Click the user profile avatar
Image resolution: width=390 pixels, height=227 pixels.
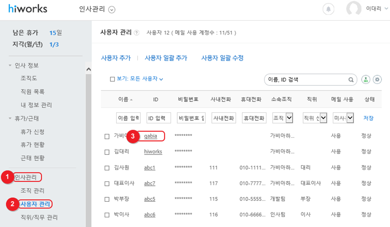(x=354, y=9)
